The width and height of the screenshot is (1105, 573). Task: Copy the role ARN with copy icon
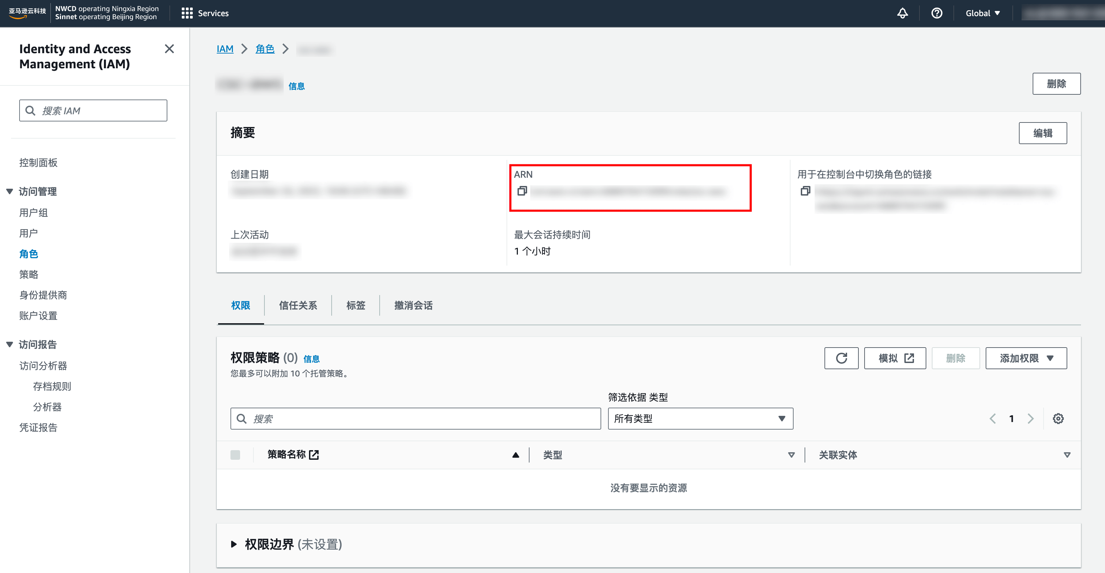(x=522, y=191)
